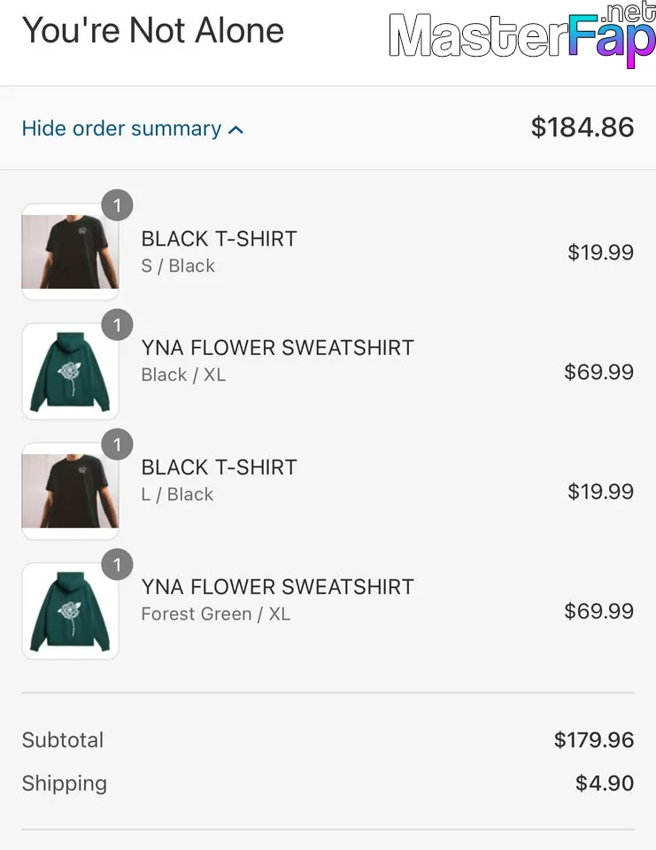Click quantity badge on Black / XL sweatshirt
This screenshot has width=656, height=850.
pos(117,325)
